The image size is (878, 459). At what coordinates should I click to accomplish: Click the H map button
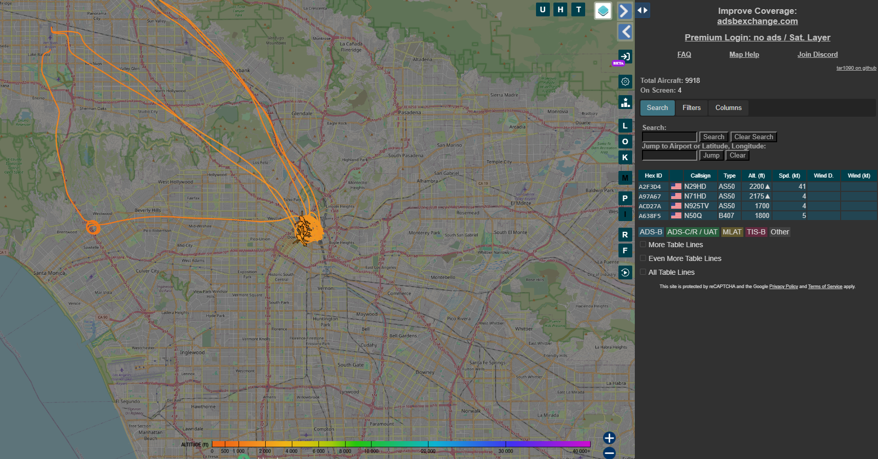point(561,9)
